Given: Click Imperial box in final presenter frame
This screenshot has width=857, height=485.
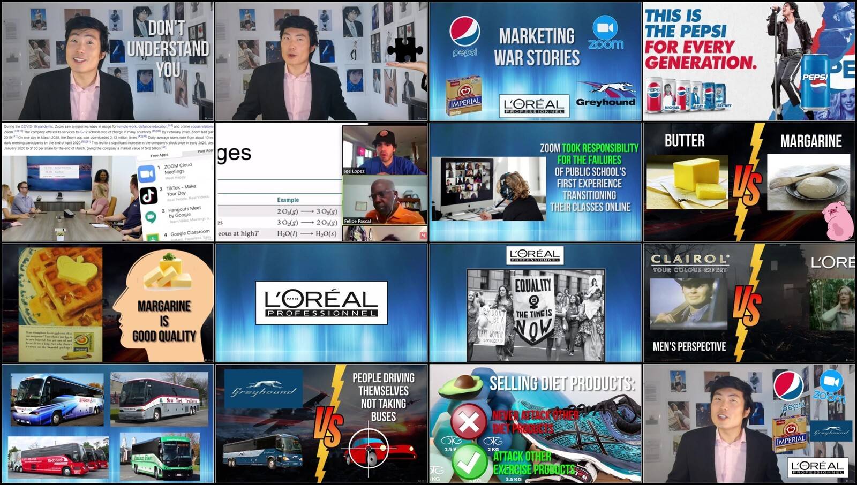Looking at the screenshot, I should (x=790, y=434).
